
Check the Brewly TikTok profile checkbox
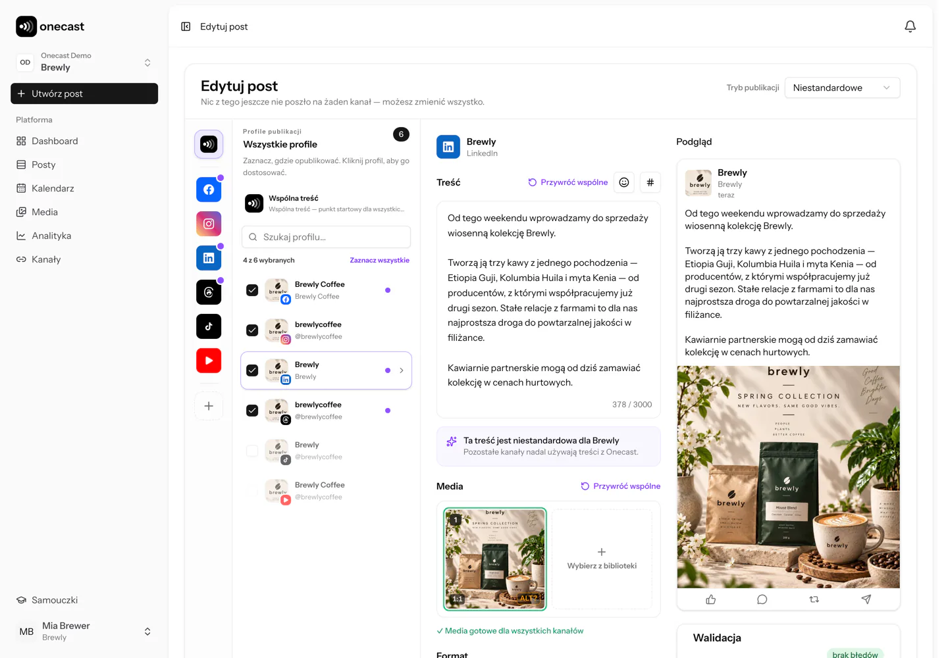(252, 451)
